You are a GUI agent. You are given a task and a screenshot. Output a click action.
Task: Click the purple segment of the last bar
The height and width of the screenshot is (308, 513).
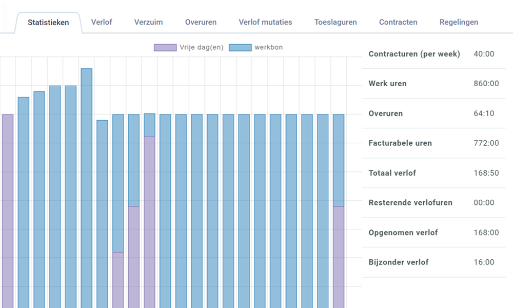click(x=339, y=257)
